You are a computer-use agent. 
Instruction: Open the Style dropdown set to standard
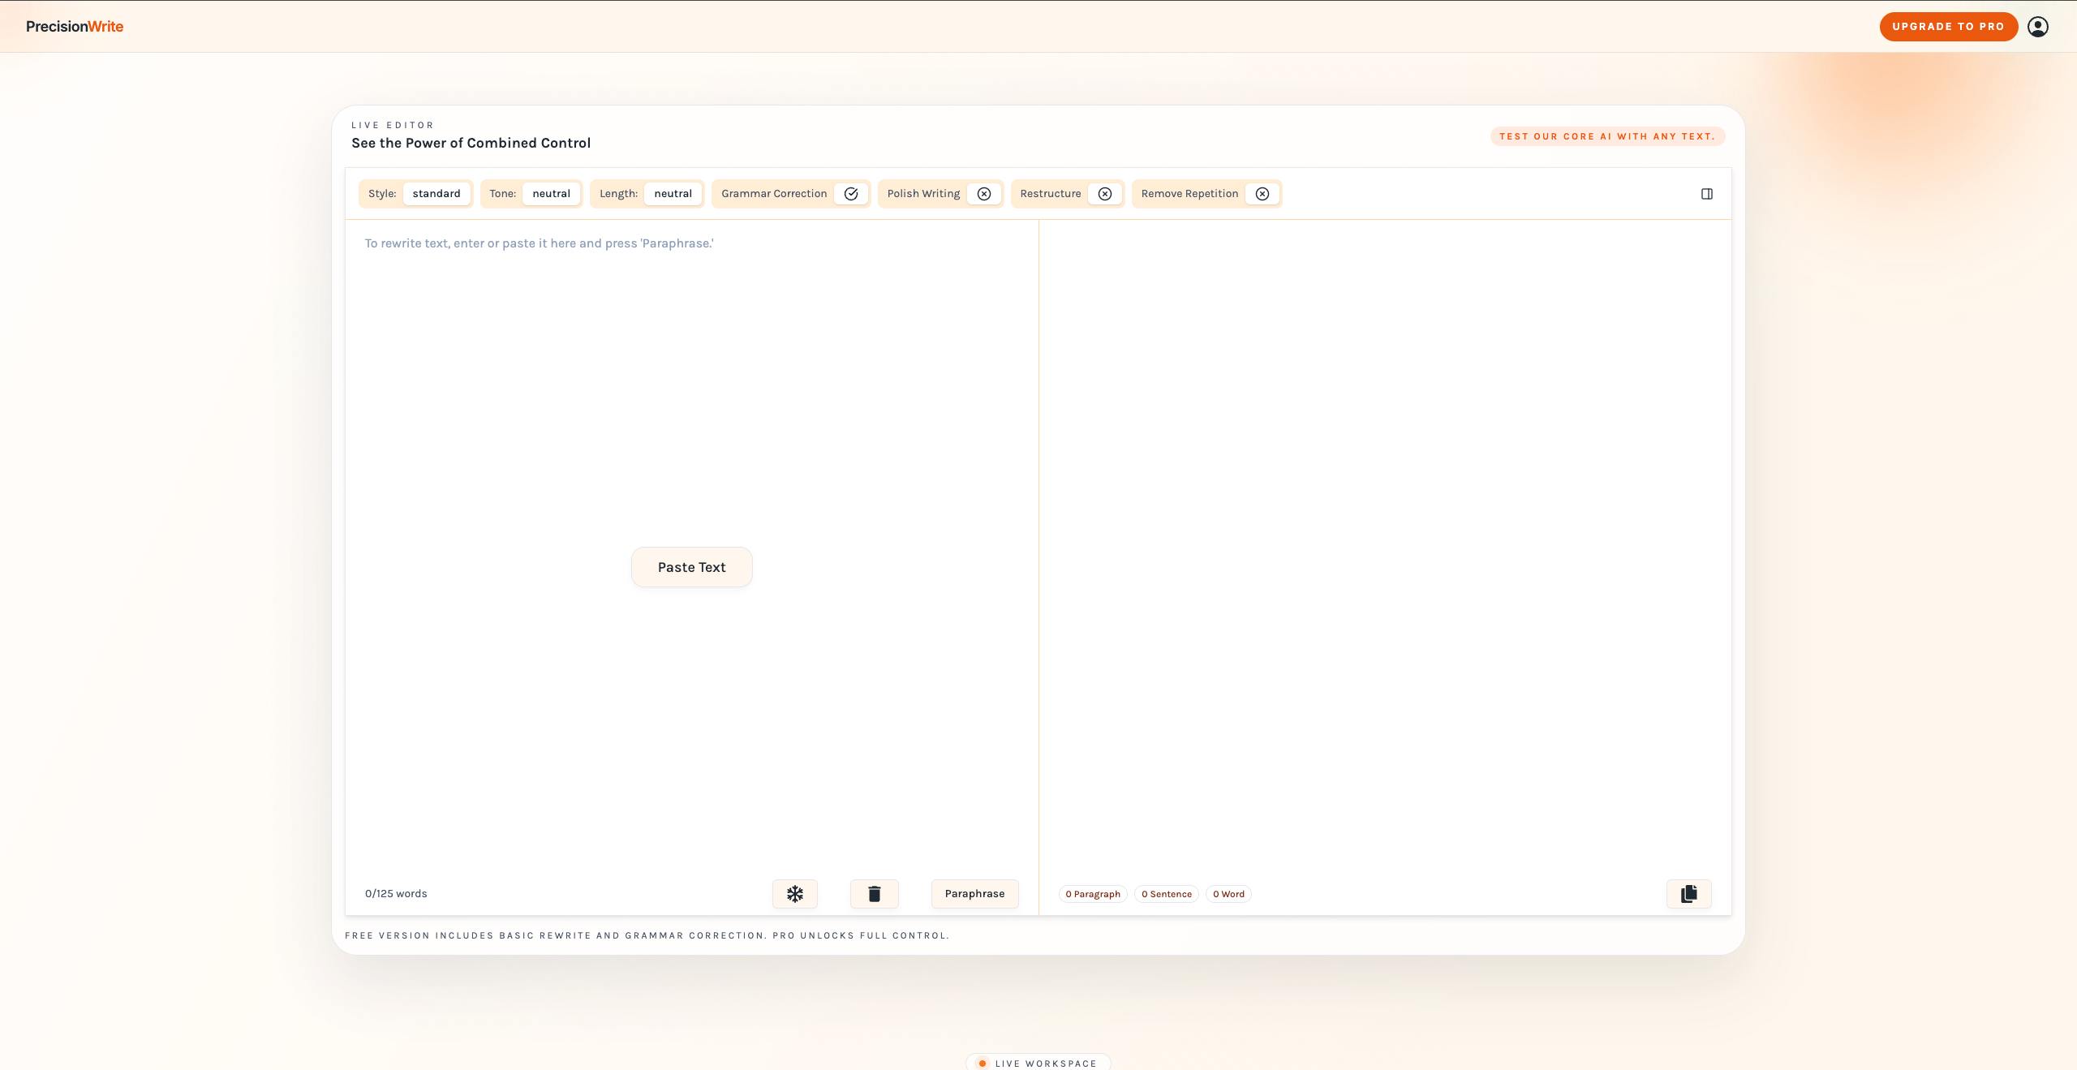click(x=436, y=193)
